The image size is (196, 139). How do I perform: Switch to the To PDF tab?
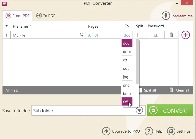46,16
